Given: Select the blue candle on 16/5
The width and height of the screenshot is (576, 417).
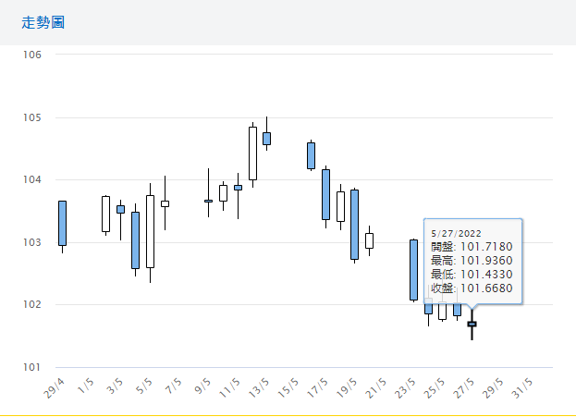Looking at the screenshot, I should [x=311, y=155].
